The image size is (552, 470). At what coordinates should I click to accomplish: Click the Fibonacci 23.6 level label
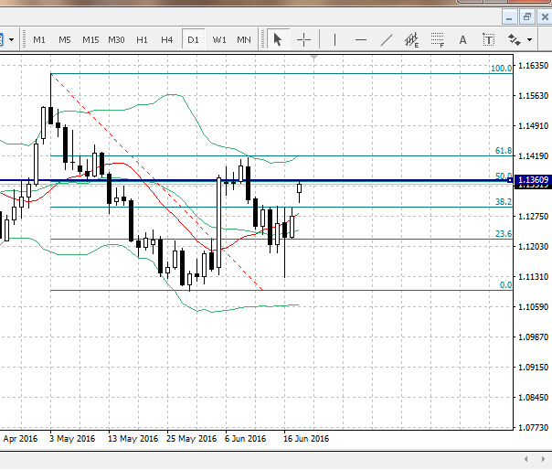point(504,234)
